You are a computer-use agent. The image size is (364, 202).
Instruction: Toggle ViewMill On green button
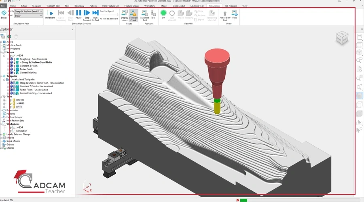[x=163, y=14]
